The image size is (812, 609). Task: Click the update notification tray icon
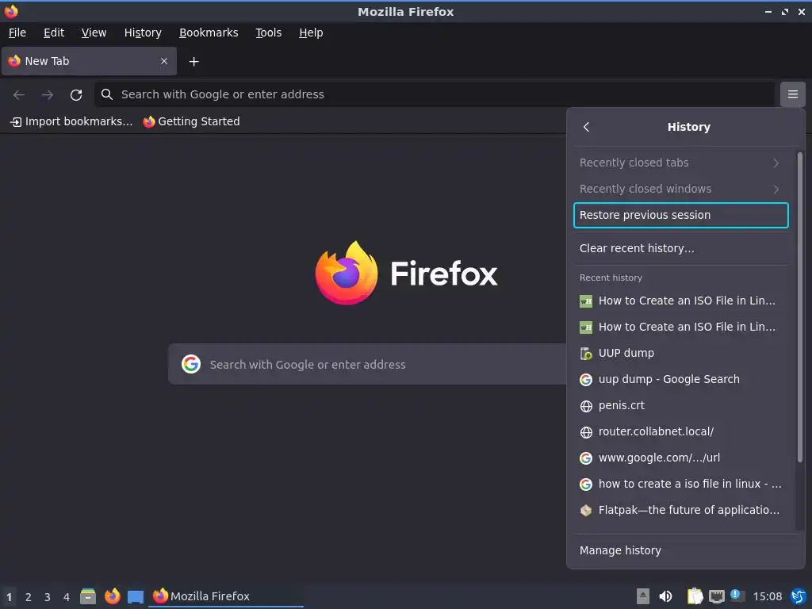coord(737,596)
